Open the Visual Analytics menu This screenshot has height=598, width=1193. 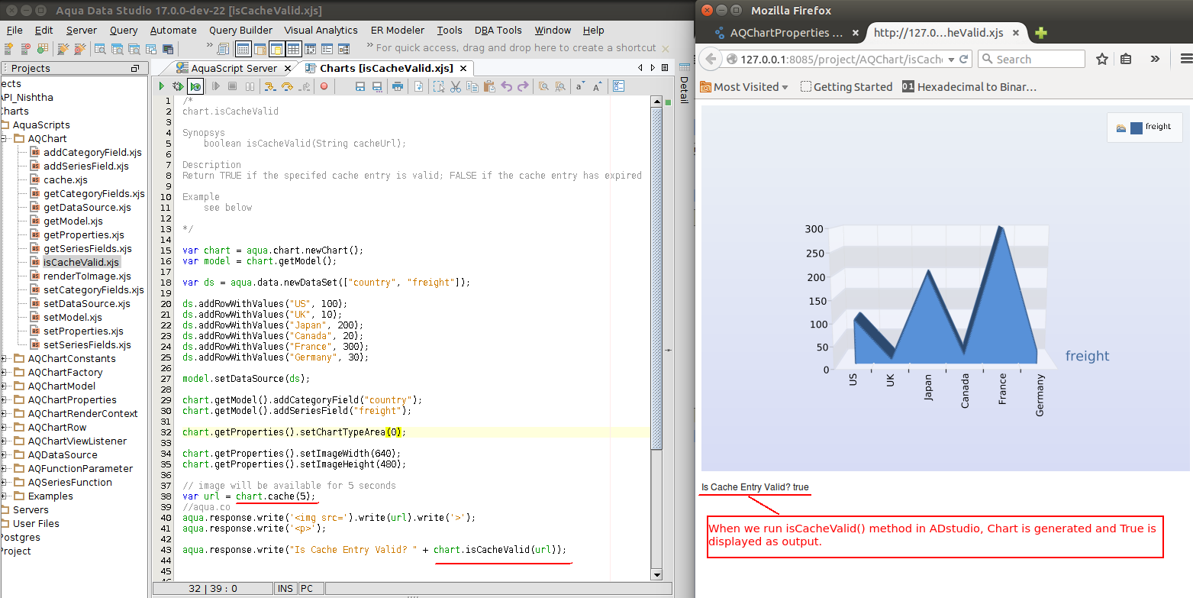pos(321,30)
